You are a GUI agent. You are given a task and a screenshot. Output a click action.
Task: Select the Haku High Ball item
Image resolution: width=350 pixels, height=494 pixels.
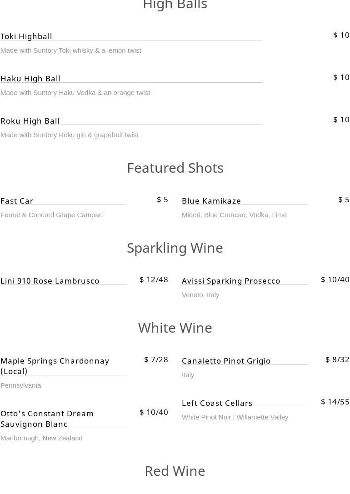point(30,79)
